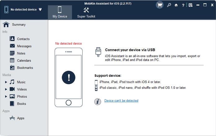216x136 pixels.
Task: Click the USB connector icon
Action: (98, 52)
